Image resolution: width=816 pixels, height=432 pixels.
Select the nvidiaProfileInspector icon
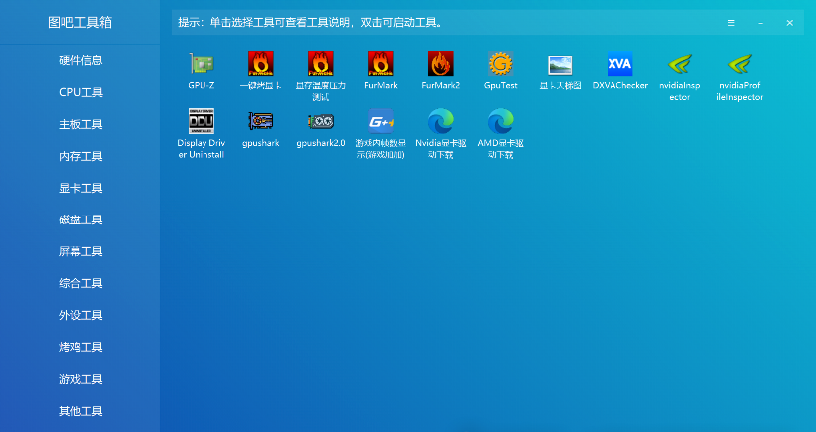point(739,65)
